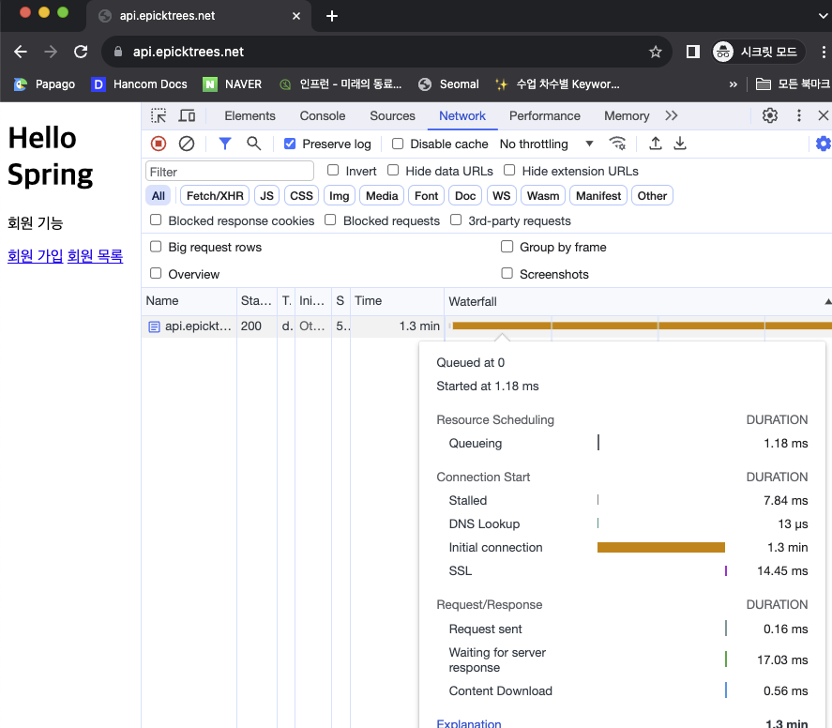
Task: Click the Export HAR download icon
Action: tap(680, 144)
